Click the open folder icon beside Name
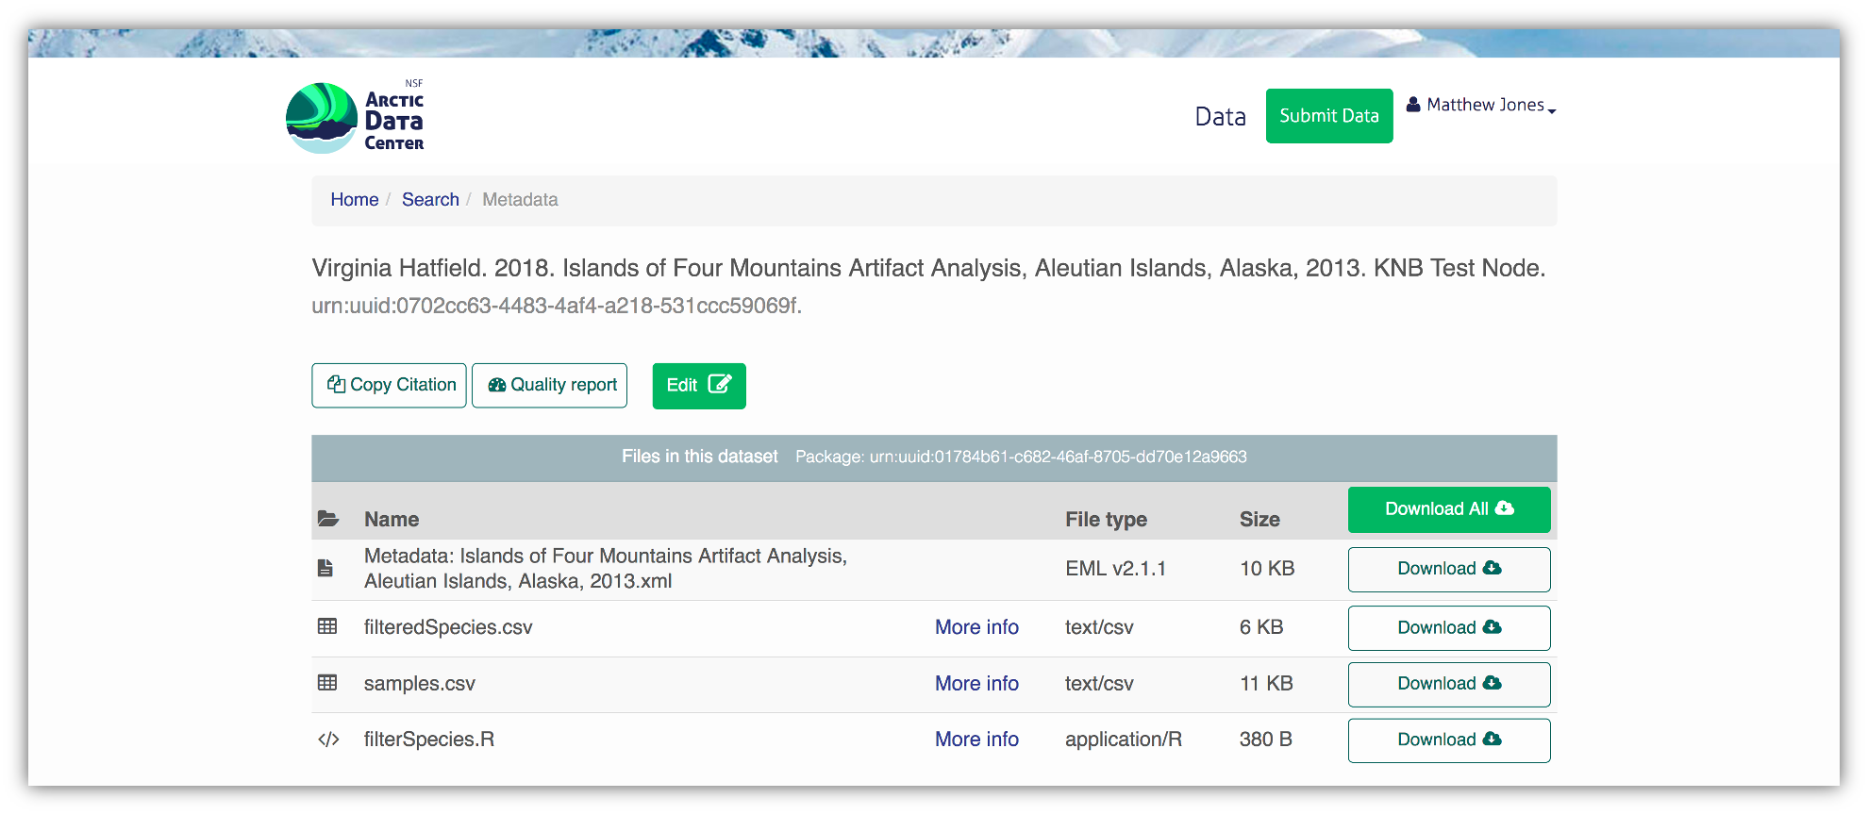The width and height of the screenshot is (1868, 815). [327, 519]
